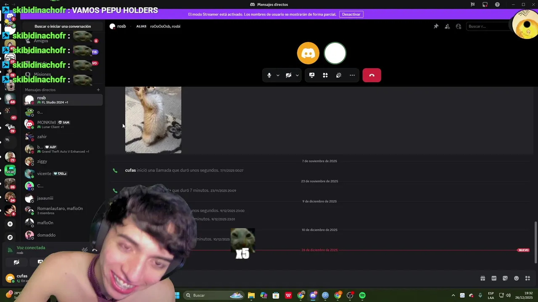Click the white avatar in the call
Image resolution: width=538 pixels, height=302 pixels.
tap(335, 53)
